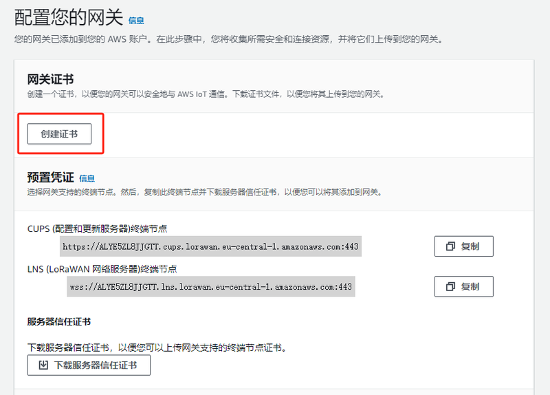This screenshot has width=550, height=395.
Task: Click the LNS (LoRaWAN 网络服务器)终端节点 label
Action: (102, 268)
